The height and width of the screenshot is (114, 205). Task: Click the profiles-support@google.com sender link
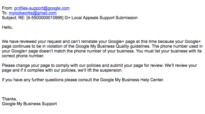(42, 8)
